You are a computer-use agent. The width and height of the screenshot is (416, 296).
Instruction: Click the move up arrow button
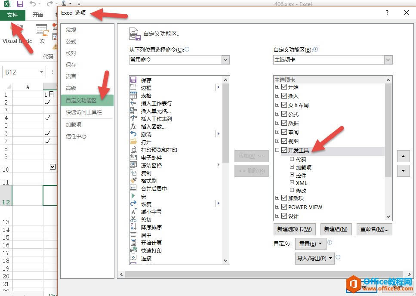(x=403, y=157)
